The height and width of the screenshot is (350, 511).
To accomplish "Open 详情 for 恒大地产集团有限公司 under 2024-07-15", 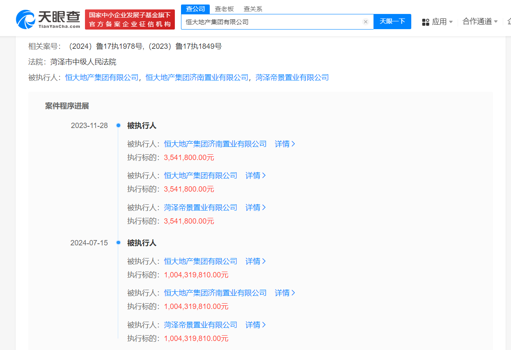I will click(255, 261).
